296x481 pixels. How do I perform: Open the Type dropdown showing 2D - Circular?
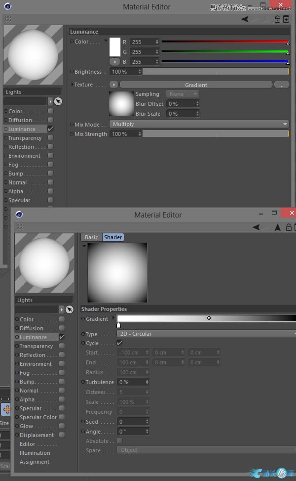pos(206,334)
